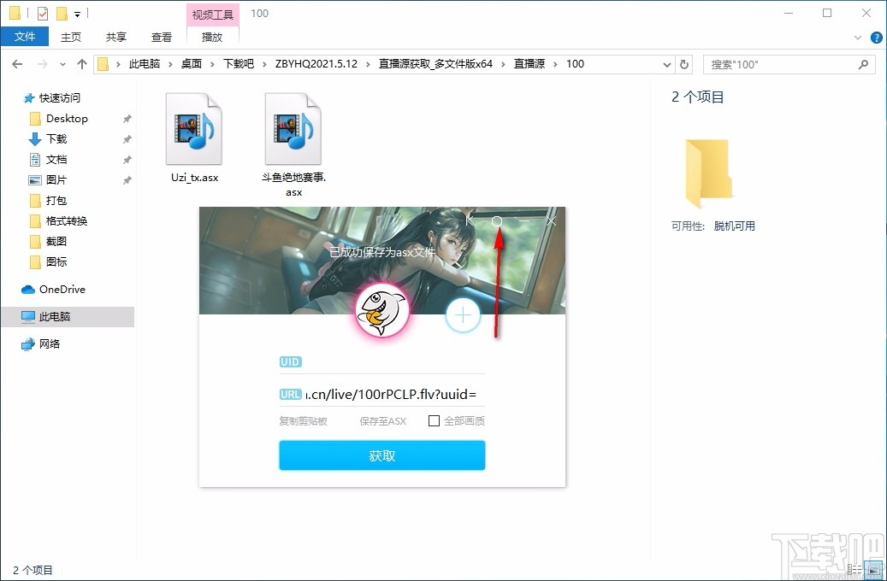The image size is (887, 581).
Task: Click the Douyu shark platform logo
Action: [381, 311]
